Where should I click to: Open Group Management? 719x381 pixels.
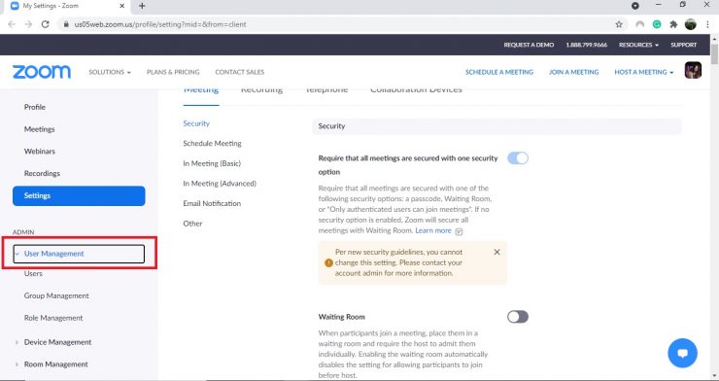coord(56,295)
